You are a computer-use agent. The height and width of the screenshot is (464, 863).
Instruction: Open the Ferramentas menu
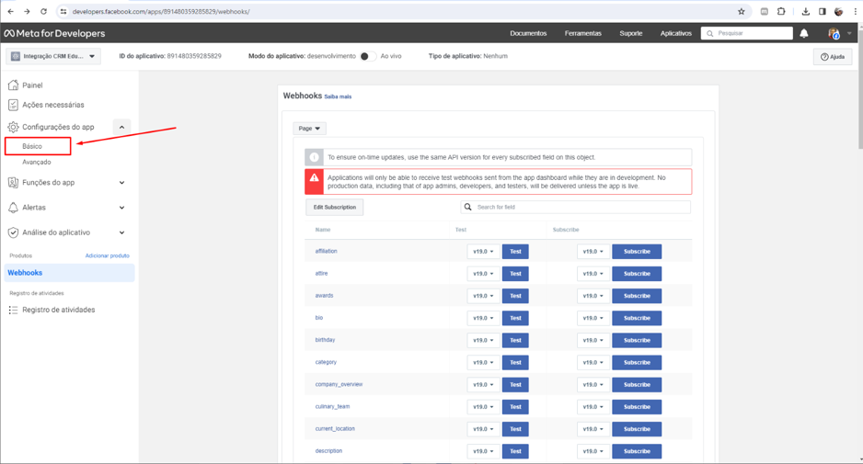click(x=583, y=33)
